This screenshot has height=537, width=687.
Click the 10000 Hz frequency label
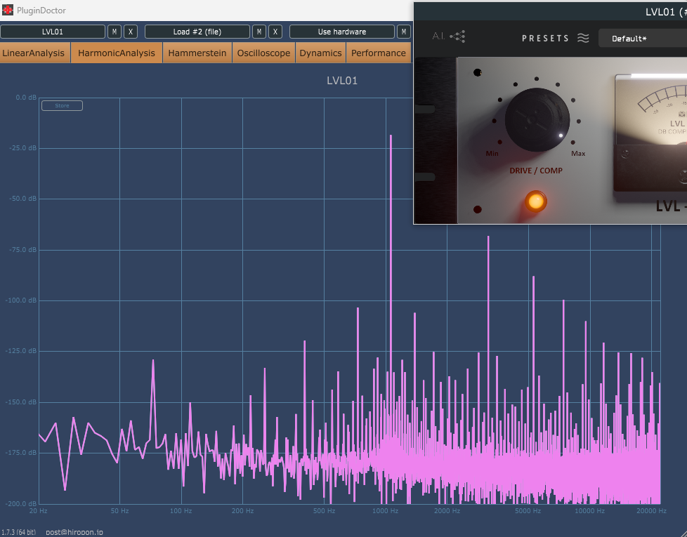click(590, 511)
